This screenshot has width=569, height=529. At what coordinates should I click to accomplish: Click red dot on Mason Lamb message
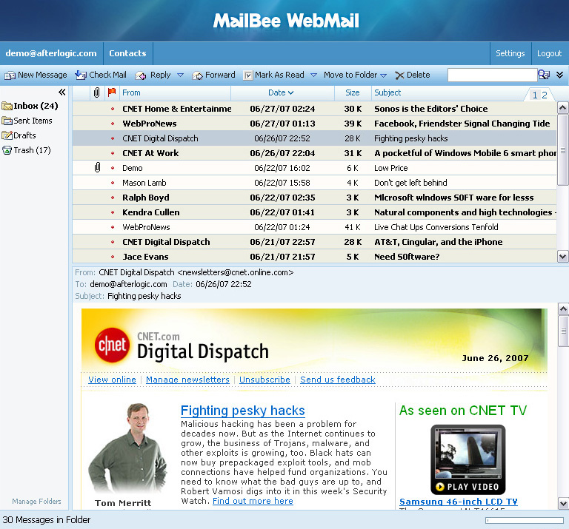click(x=113, y=183)
